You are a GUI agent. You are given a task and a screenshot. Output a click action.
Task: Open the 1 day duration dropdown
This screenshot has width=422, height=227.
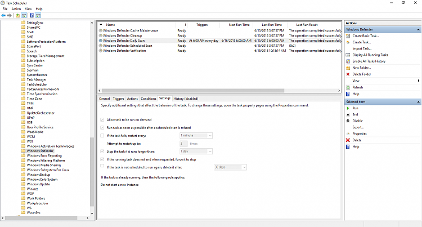196,152
